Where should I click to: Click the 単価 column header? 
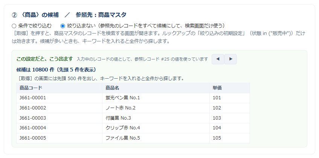[x=229, y=88]
